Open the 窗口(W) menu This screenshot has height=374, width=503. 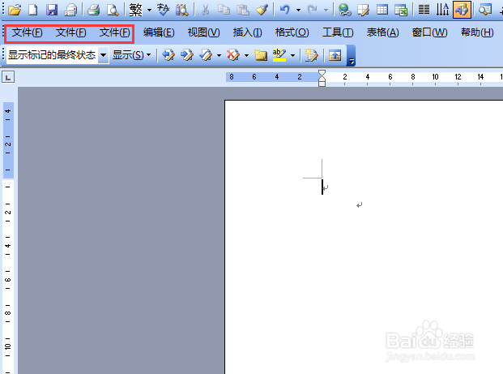429,32
